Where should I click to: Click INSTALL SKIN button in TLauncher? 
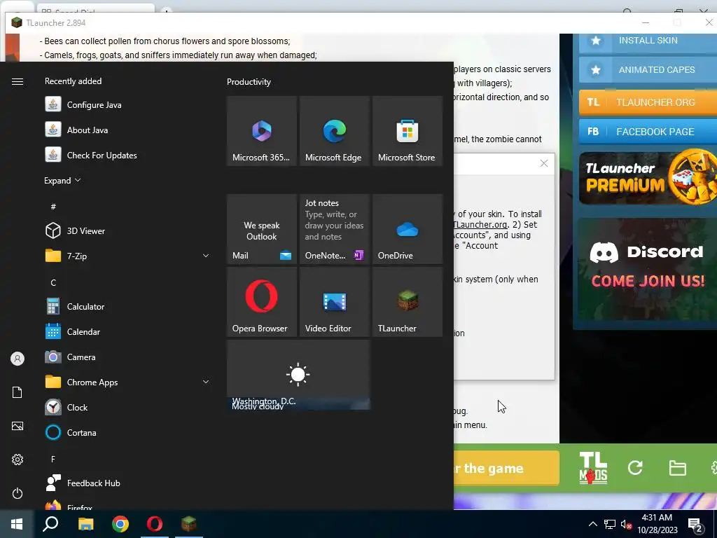[x=648, y=41]
